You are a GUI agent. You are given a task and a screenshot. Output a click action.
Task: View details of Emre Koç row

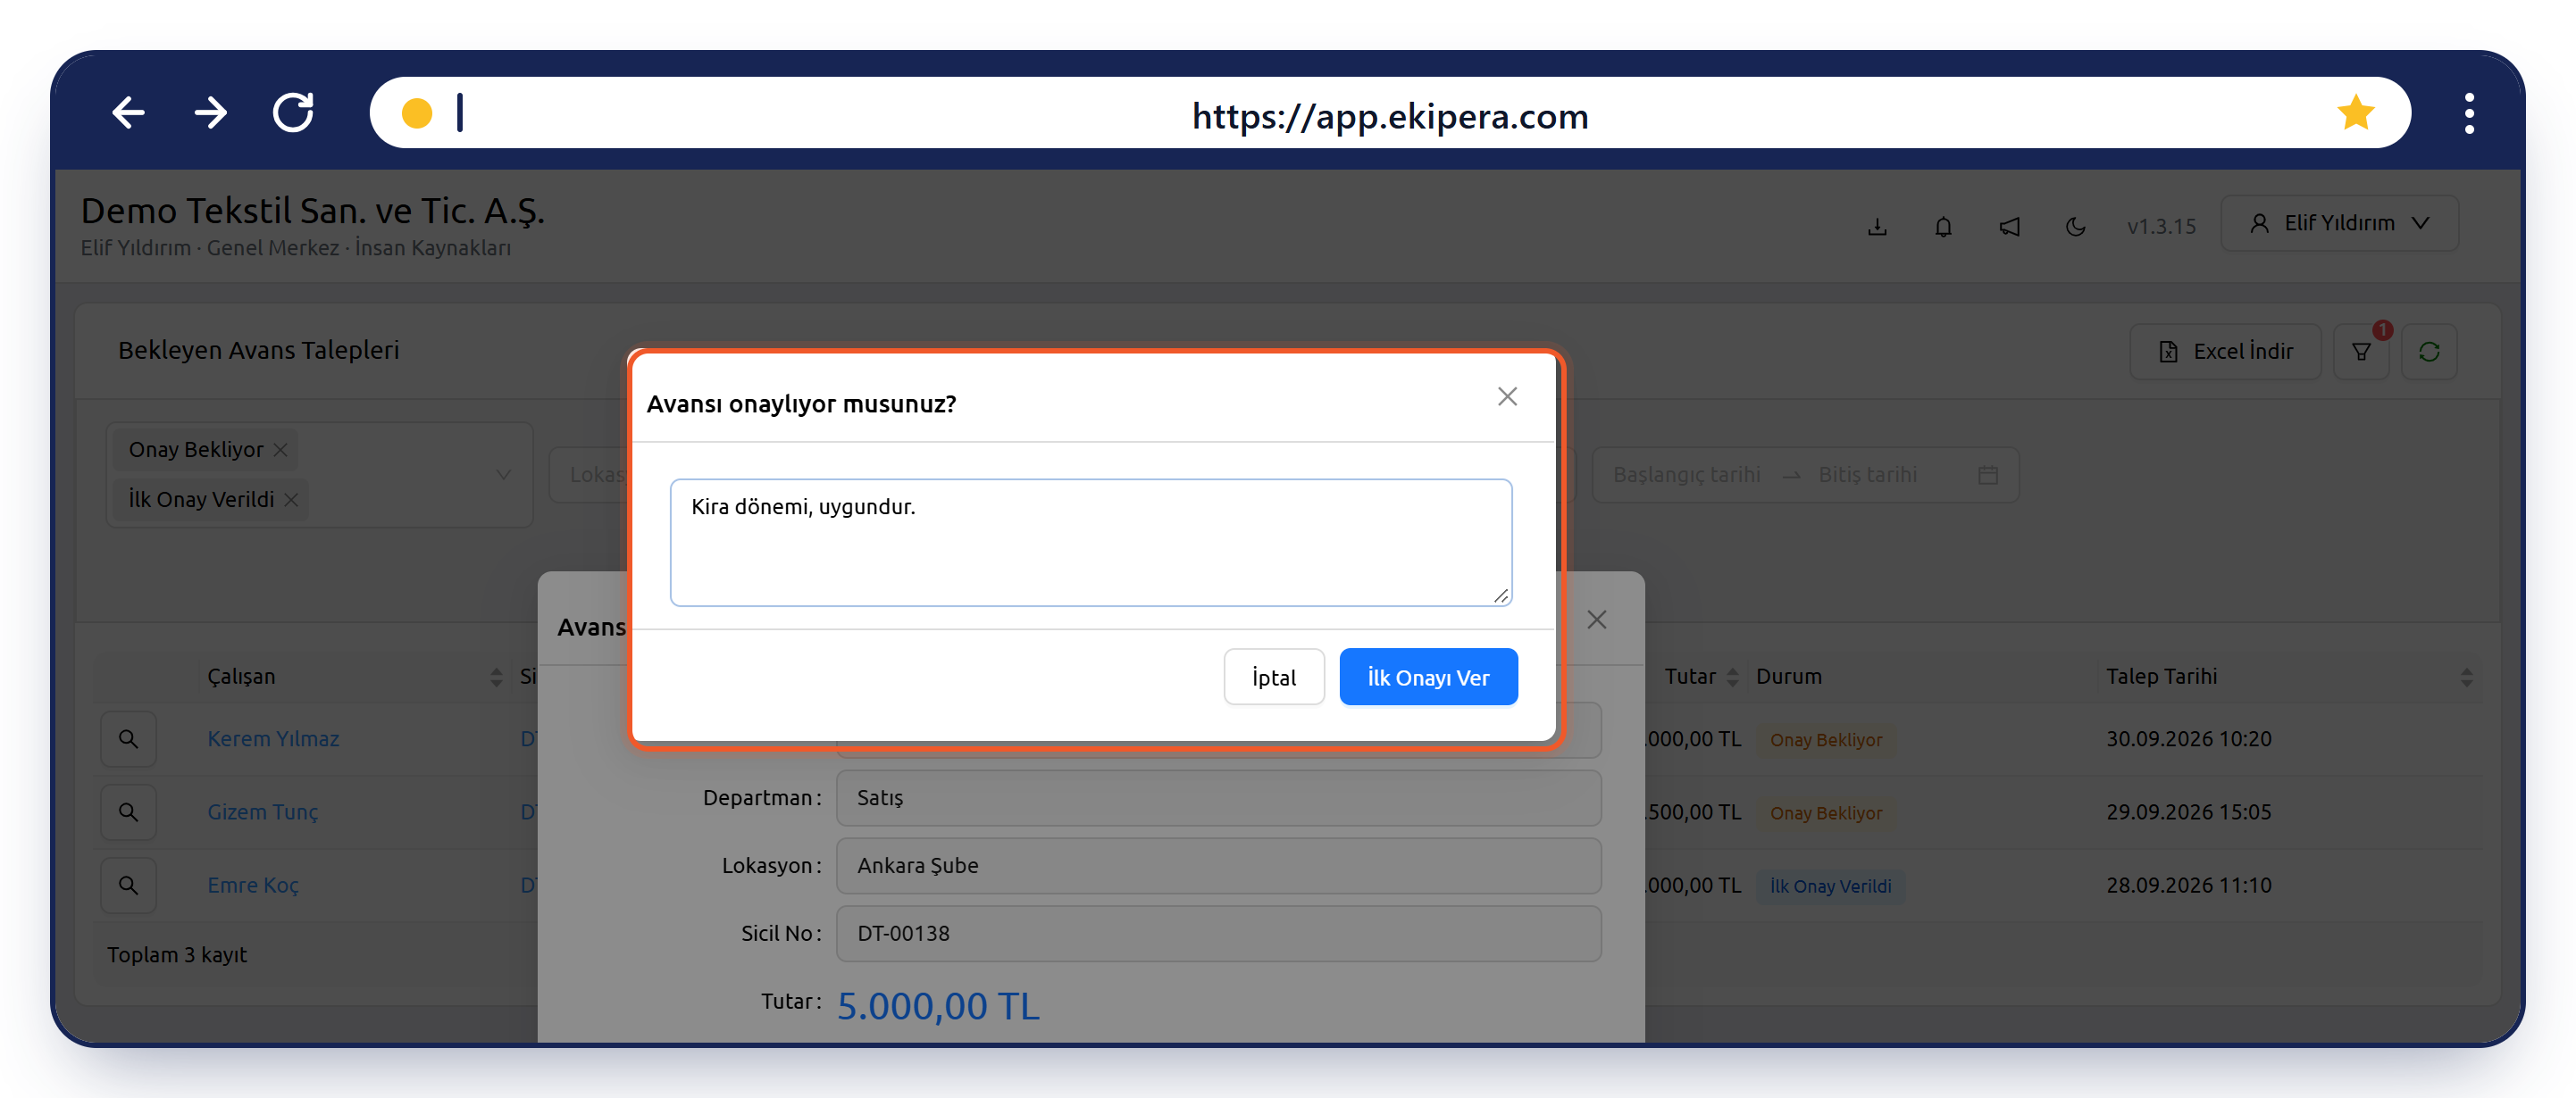coord(128,884)
